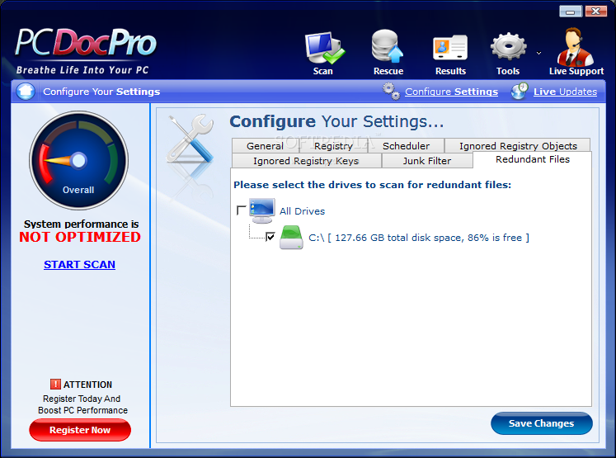Open the Results card icon
Viewport: 616px width, 458px height.
(x=450, y=47)
